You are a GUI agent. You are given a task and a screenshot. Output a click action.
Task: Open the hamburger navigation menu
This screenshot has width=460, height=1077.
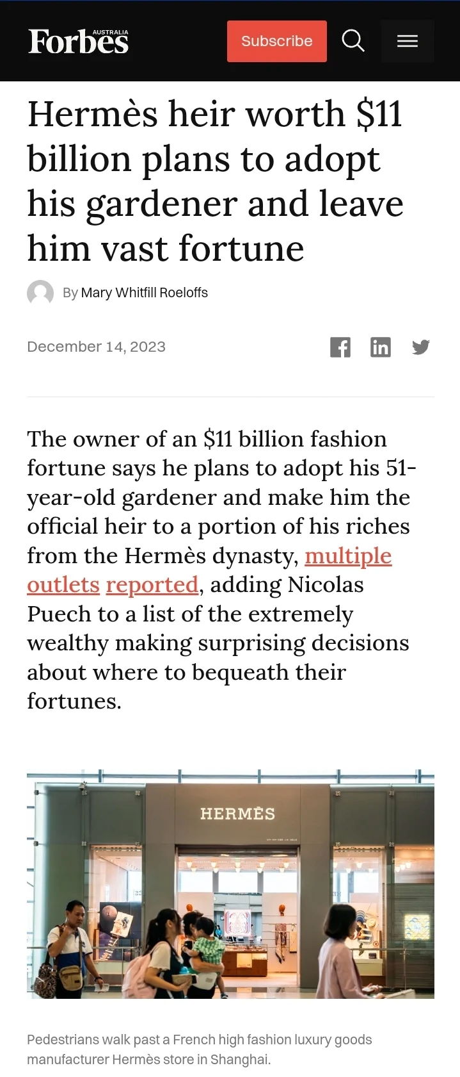pyautogui.click(x=408, y=41)
